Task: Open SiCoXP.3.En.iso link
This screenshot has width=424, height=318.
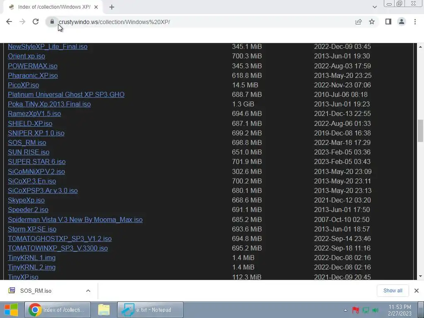Action: coord(32,181)
